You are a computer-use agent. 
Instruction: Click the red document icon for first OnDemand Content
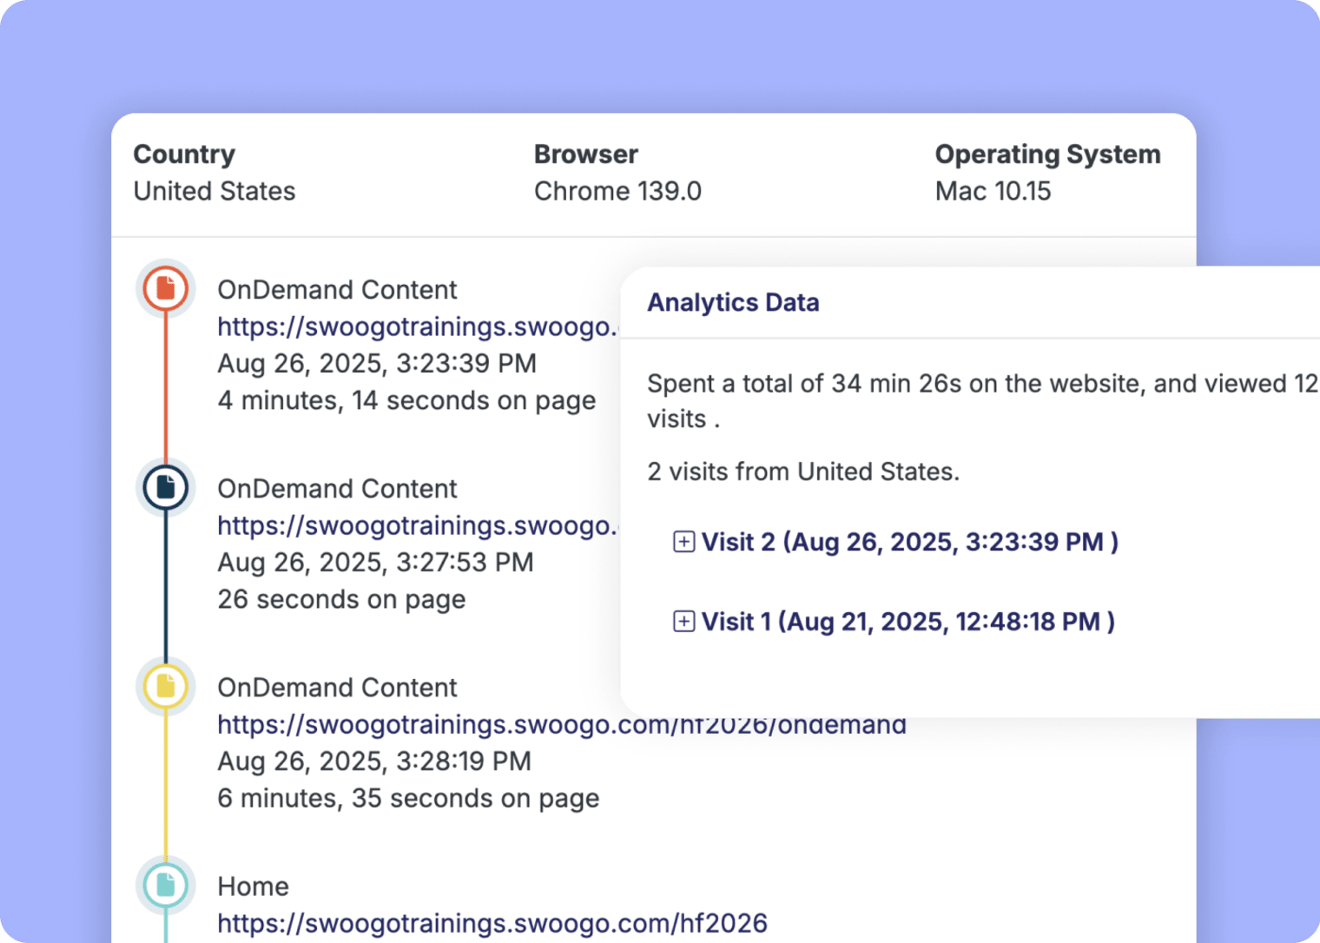164,289
